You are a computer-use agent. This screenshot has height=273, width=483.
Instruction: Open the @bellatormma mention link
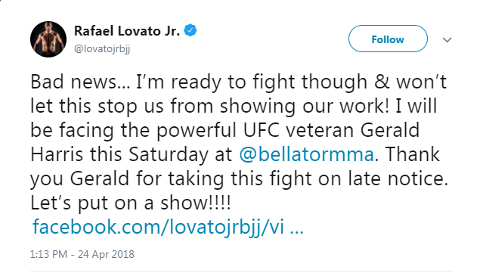click(306, 154)
